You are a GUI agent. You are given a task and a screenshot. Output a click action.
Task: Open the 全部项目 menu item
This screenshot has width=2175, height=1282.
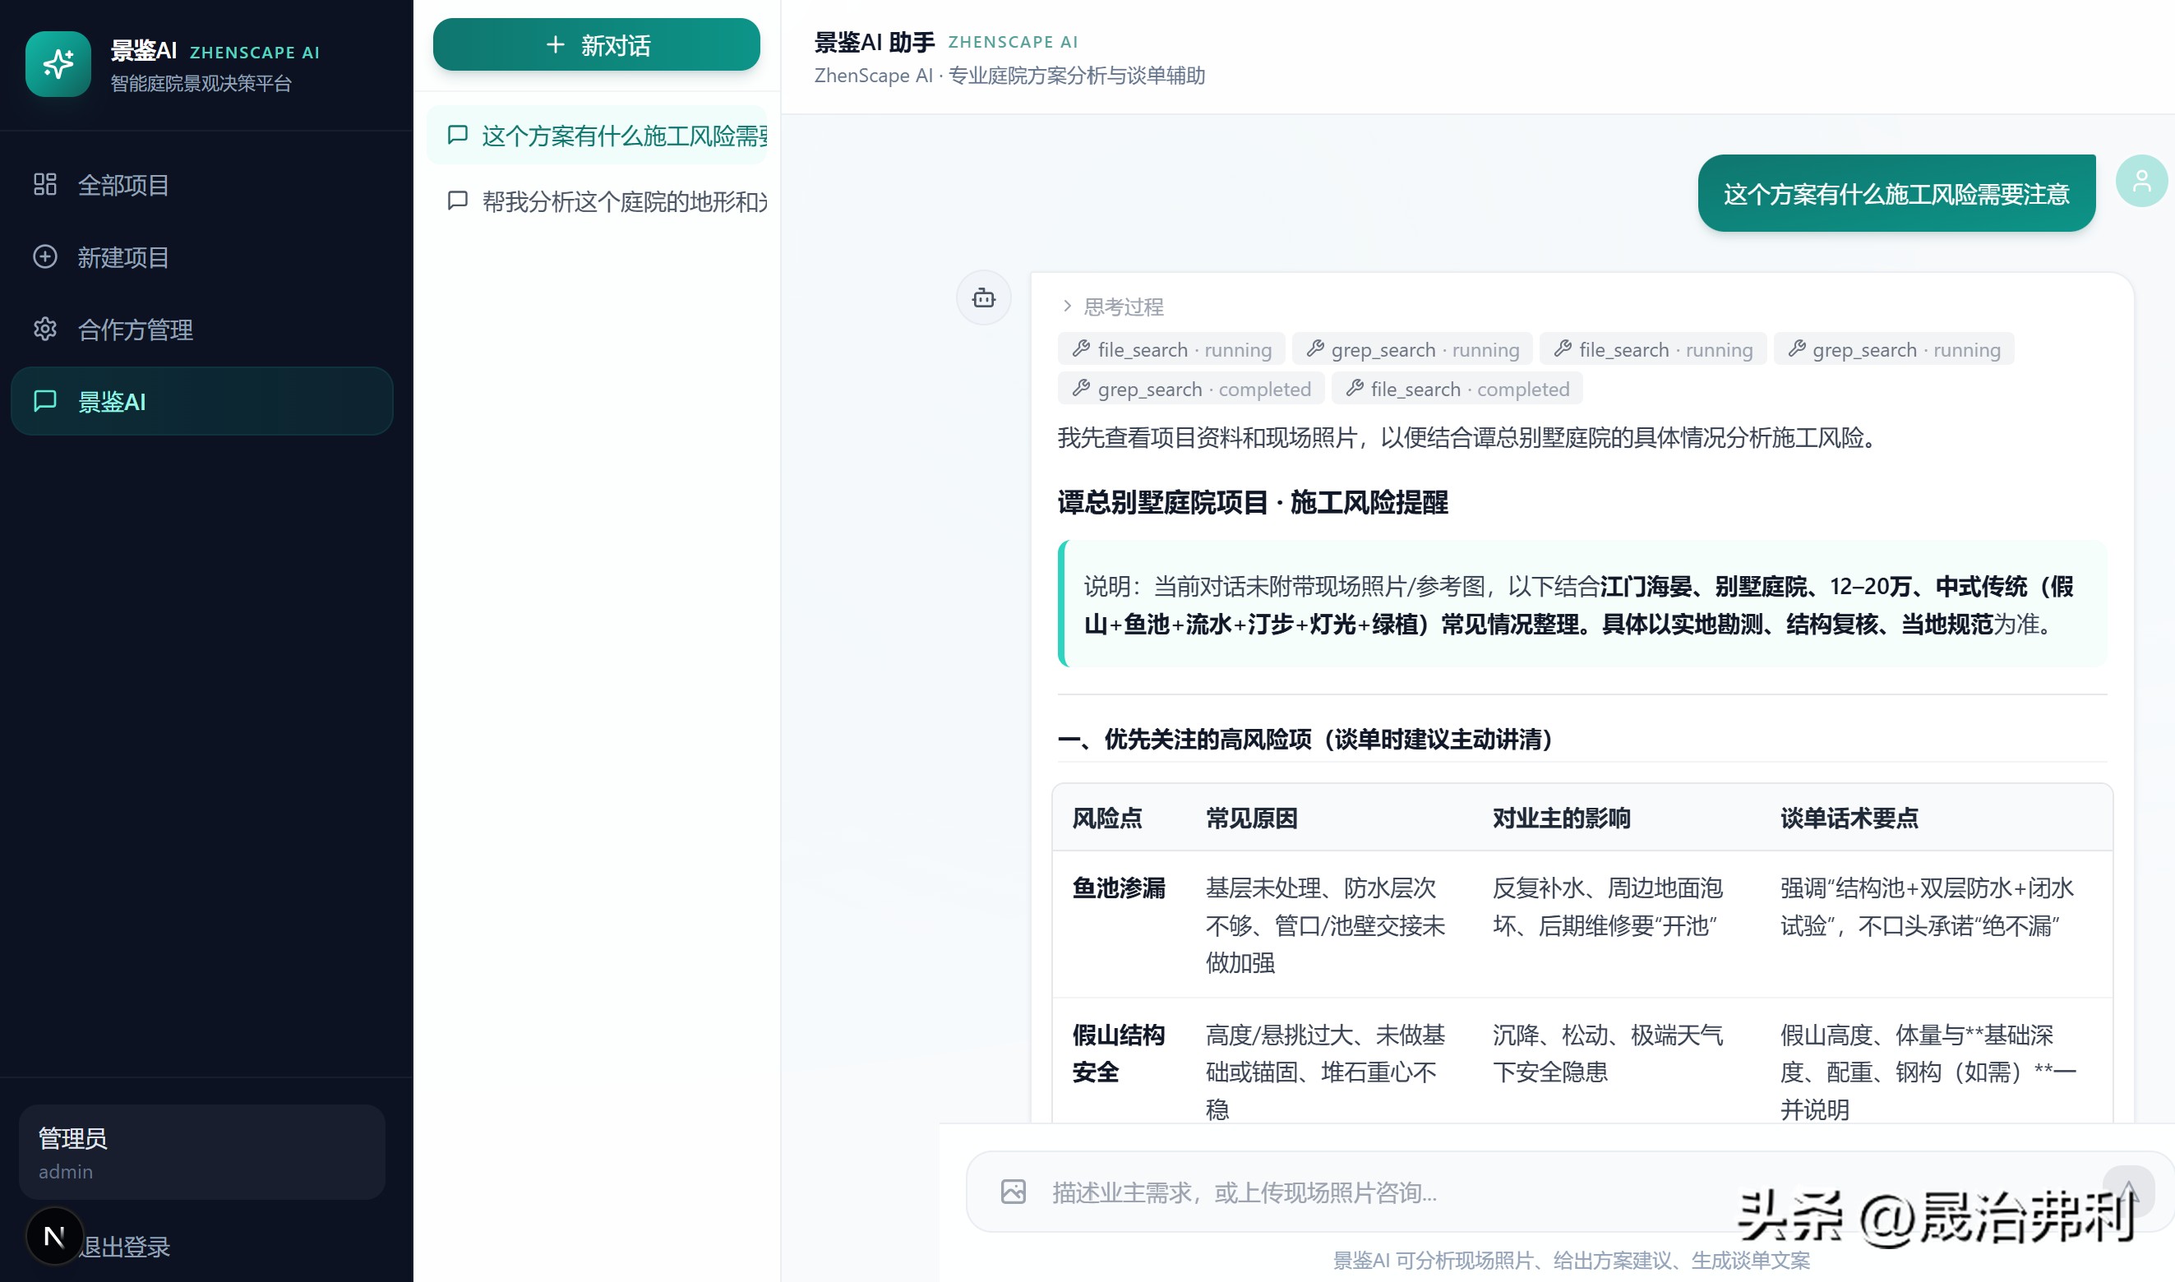coord(201,185)
